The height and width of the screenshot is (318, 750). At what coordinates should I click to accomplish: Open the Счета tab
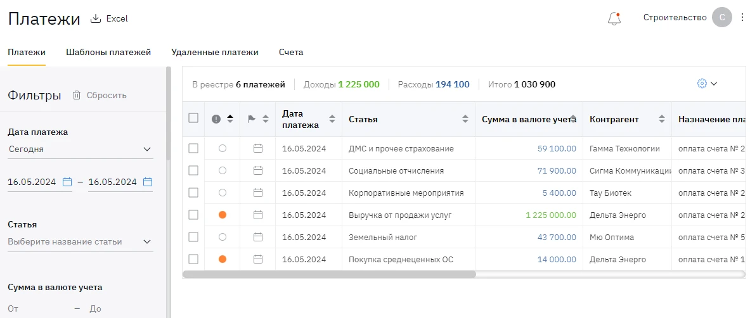pyautogui.click(x=291, y=52)
